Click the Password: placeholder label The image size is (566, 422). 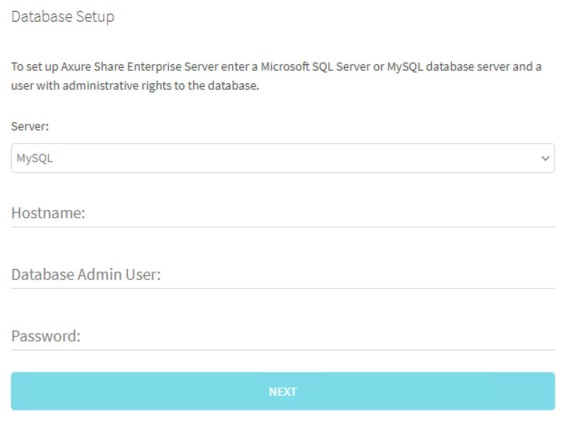46,336
